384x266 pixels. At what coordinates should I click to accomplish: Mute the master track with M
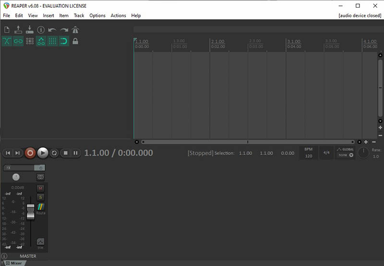point(40,188)
